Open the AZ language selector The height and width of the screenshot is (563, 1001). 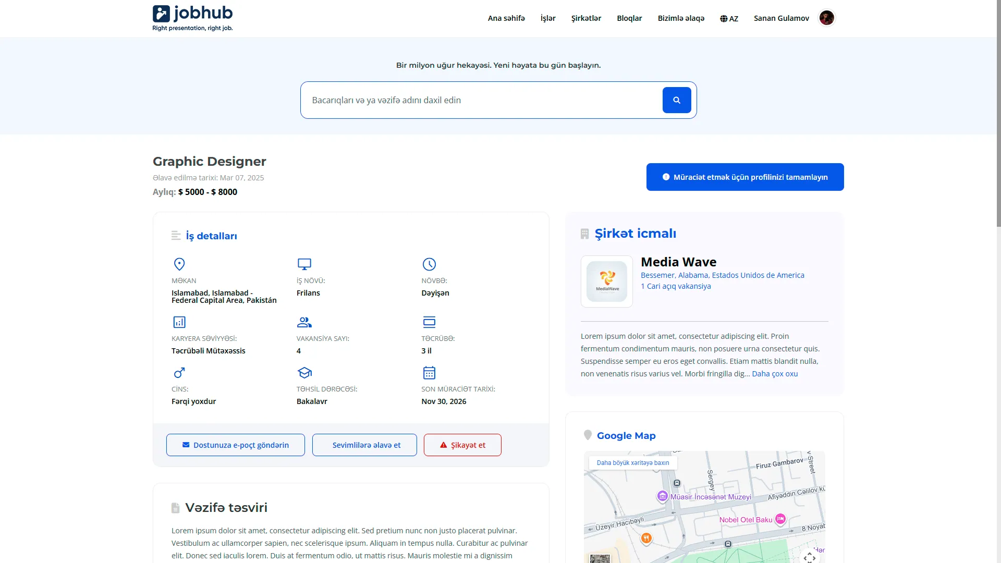click(x=729, y=19)
